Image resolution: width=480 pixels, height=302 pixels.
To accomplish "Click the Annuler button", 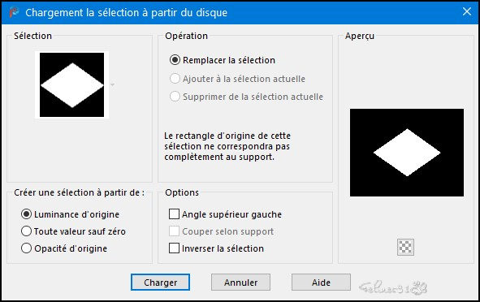I will point(240,283).
